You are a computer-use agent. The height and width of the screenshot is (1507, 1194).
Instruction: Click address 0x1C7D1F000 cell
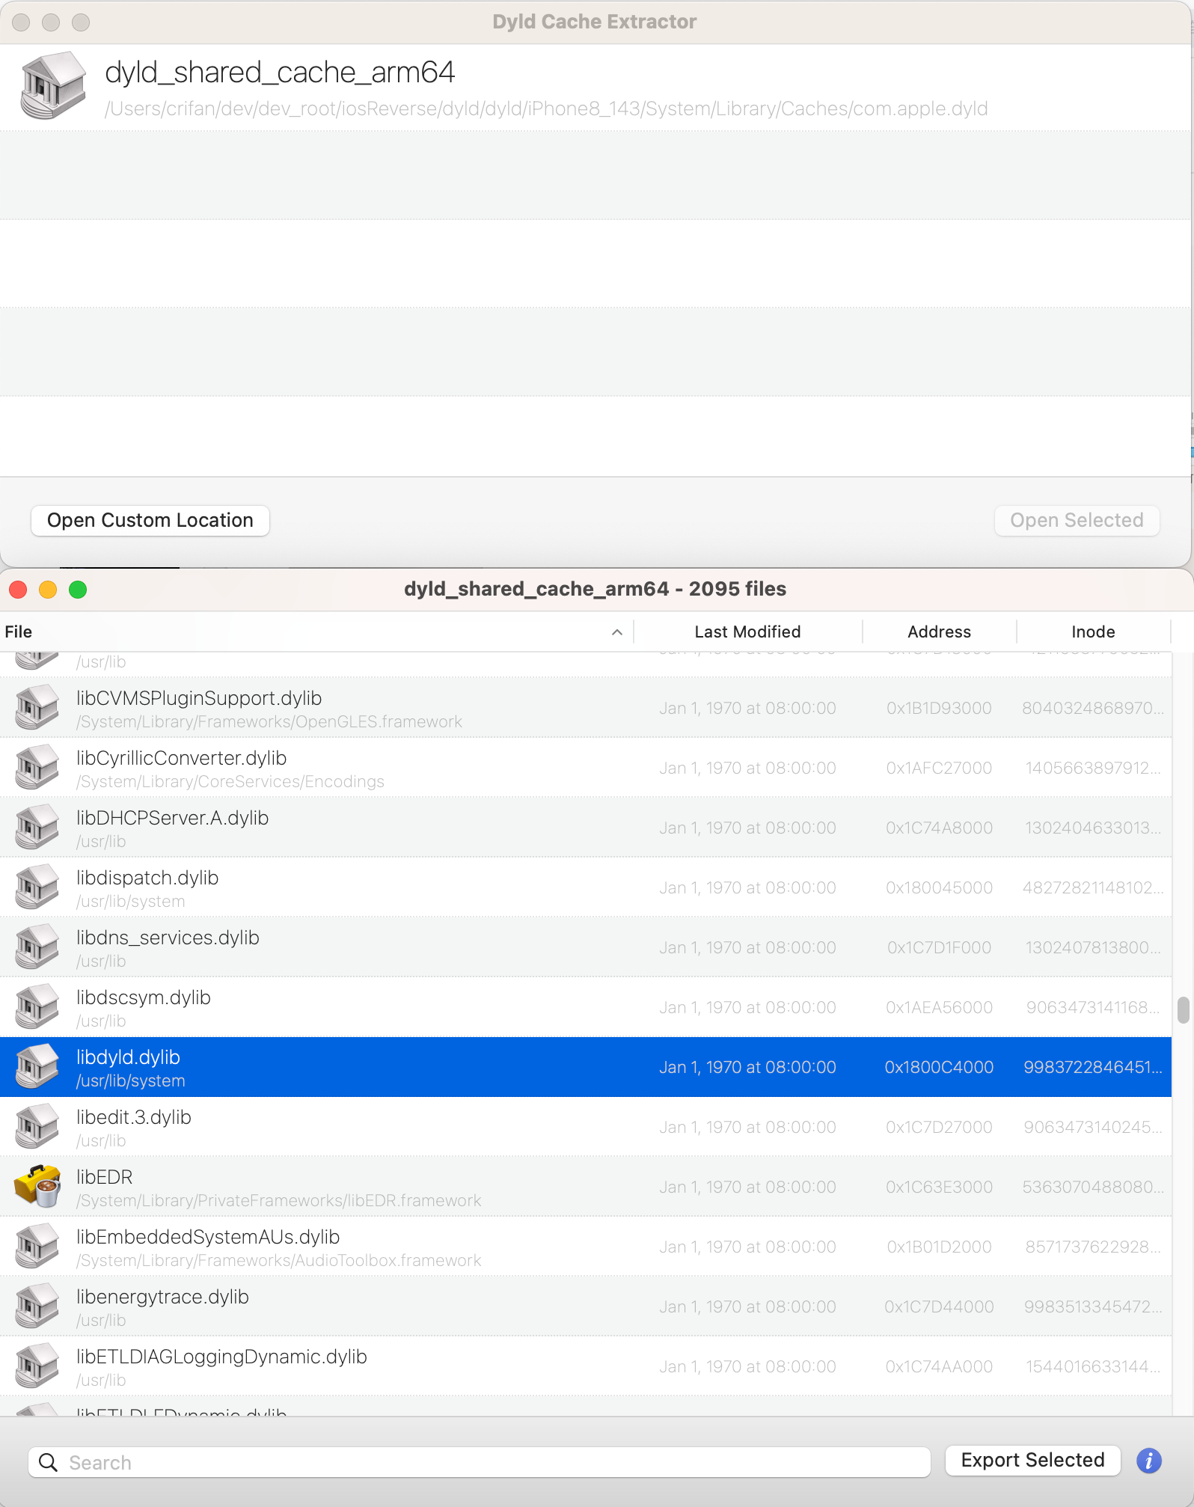[x=939, y=947]
